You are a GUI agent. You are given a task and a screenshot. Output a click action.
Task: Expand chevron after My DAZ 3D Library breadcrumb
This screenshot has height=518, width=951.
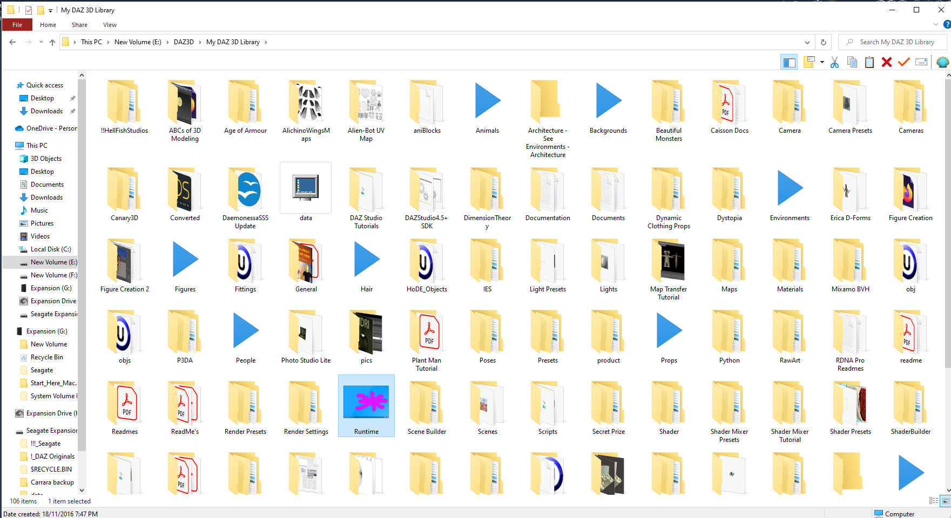(x=266, y=42)
